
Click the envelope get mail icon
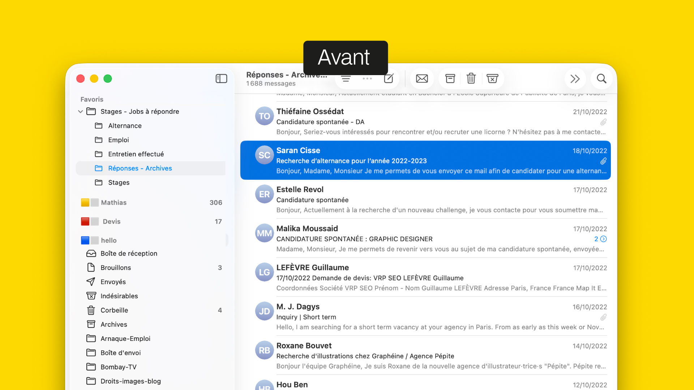pos(422,79)
